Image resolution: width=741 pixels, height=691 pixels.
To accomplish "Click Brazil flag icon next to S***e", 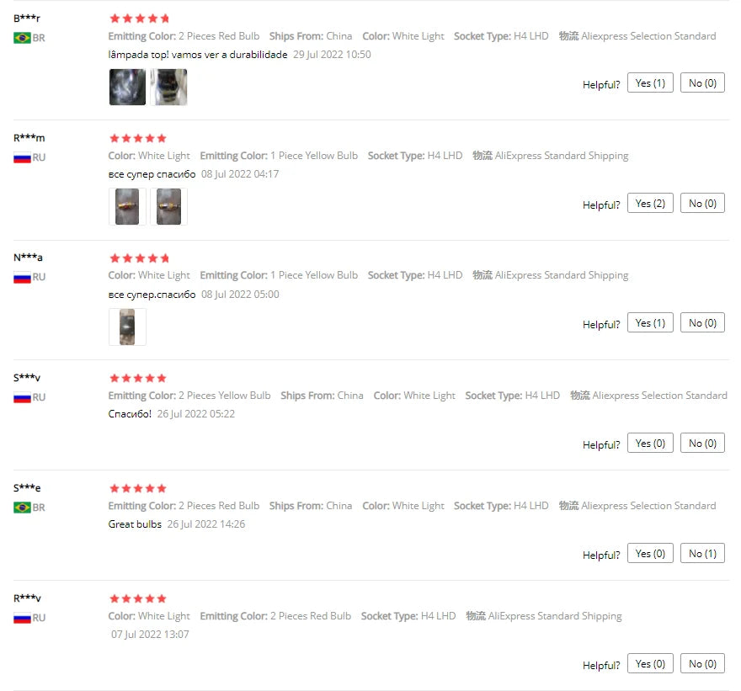I will point(22,508).
